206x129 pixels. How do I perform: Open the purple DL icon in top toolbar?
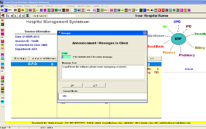pos(189,10)
